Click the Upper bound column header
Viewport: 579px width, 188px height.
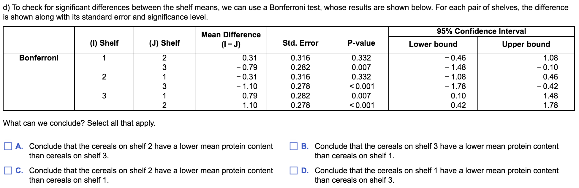pyautogui.click(x=526, y=44)
